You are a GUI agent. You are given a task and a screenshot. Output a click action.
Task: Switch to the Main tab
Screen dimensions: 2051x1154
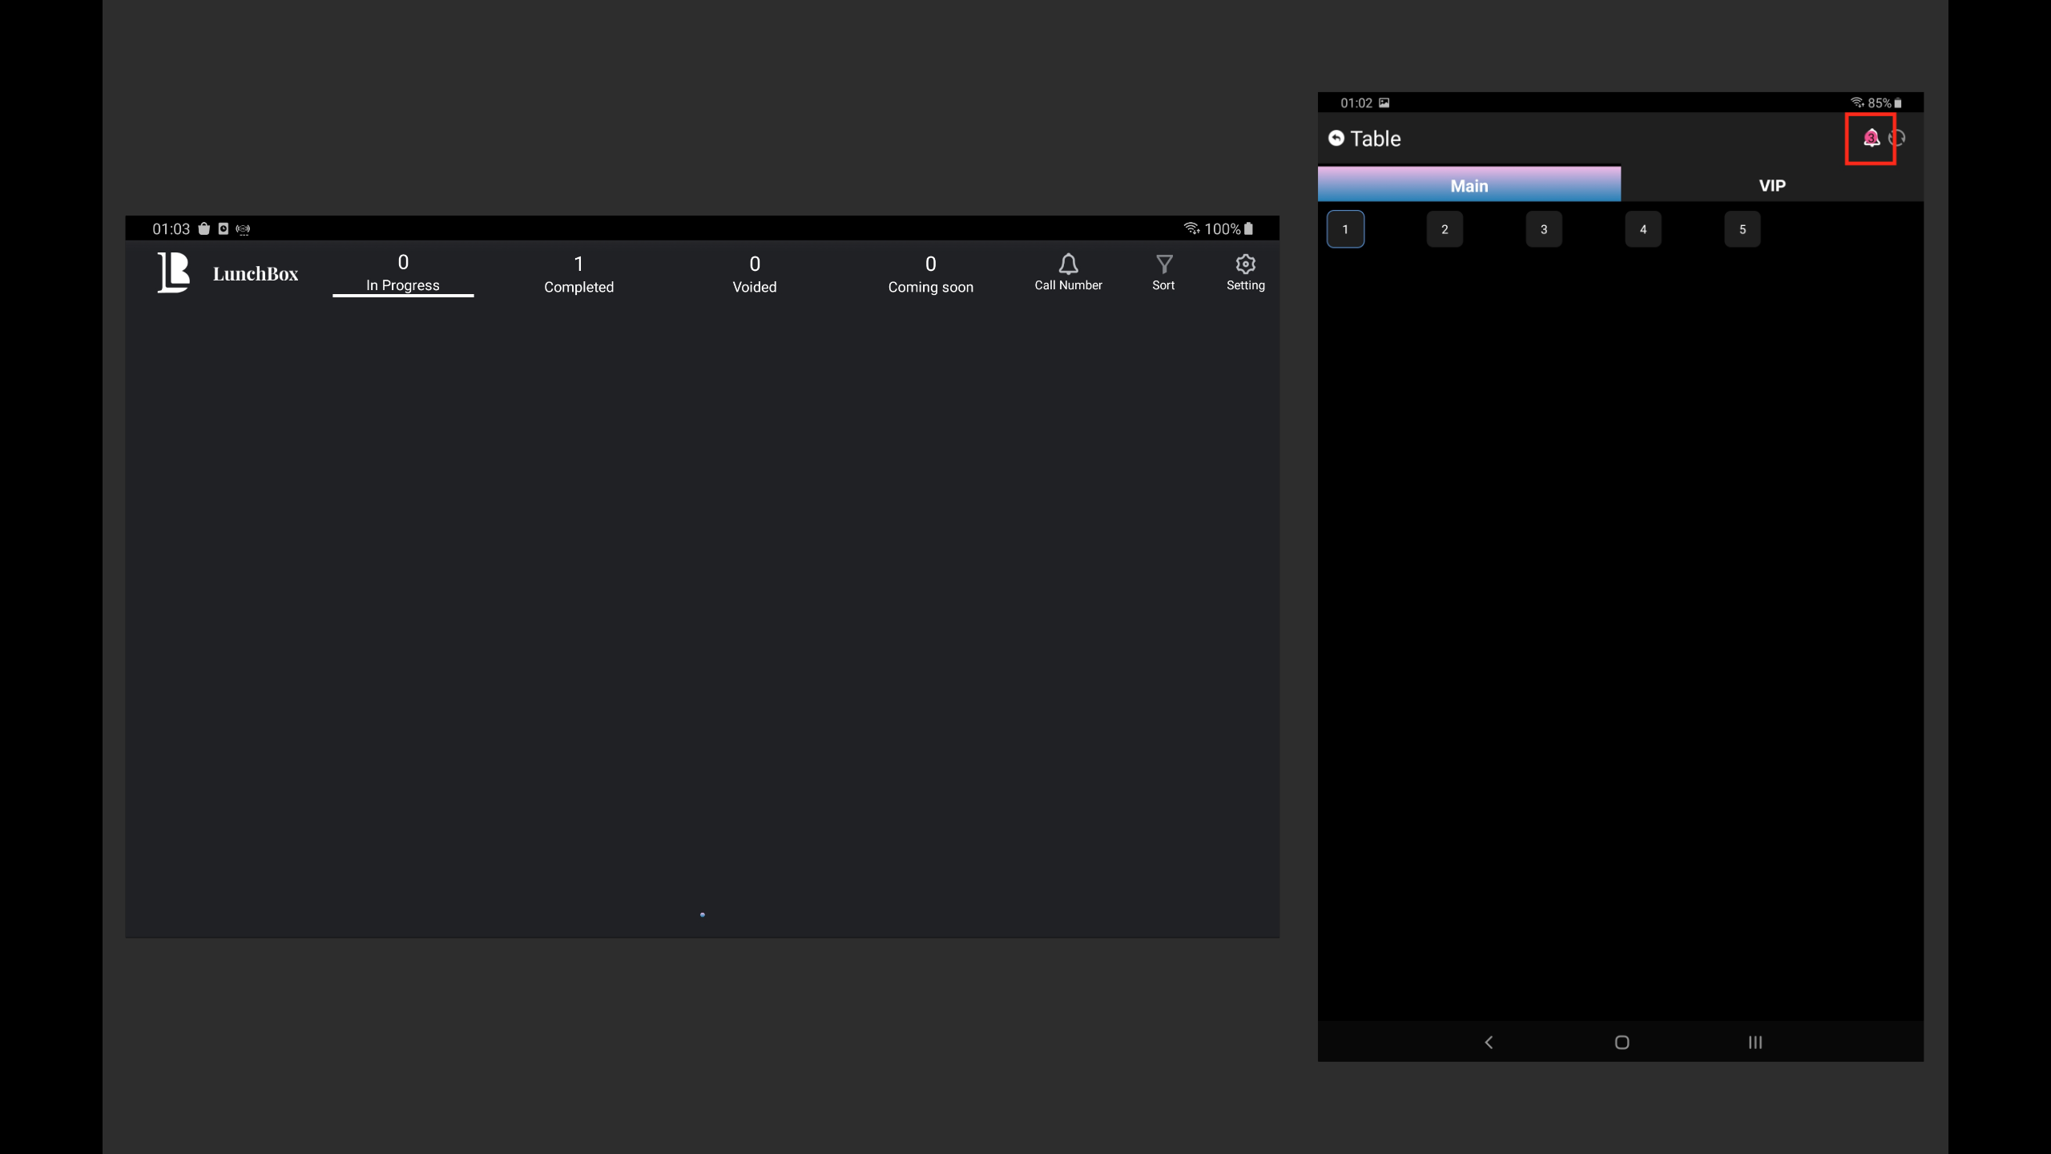click(1469, 185)
